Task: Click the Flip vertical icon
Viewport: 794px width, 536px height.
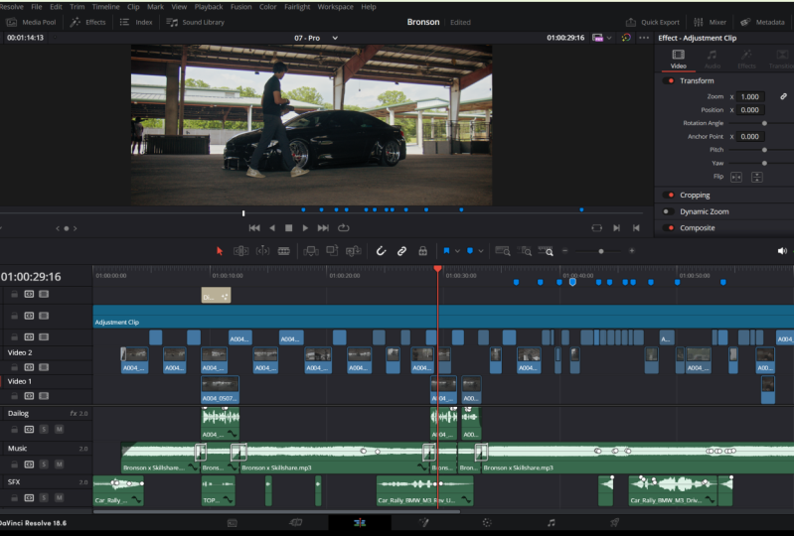Action: point(757,177)
